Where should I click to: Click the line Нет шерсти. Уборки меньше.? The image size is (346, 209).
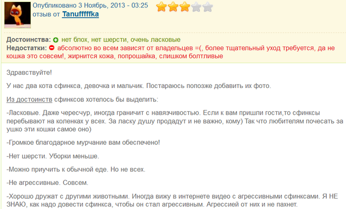[x=53, y=156]
